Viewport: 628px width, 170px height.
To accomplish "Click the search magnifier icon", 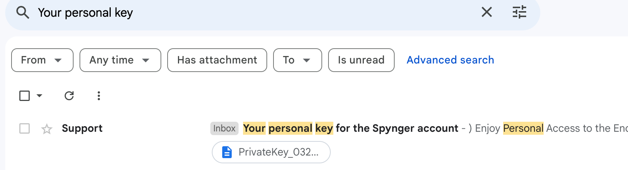I will point(23,13).
